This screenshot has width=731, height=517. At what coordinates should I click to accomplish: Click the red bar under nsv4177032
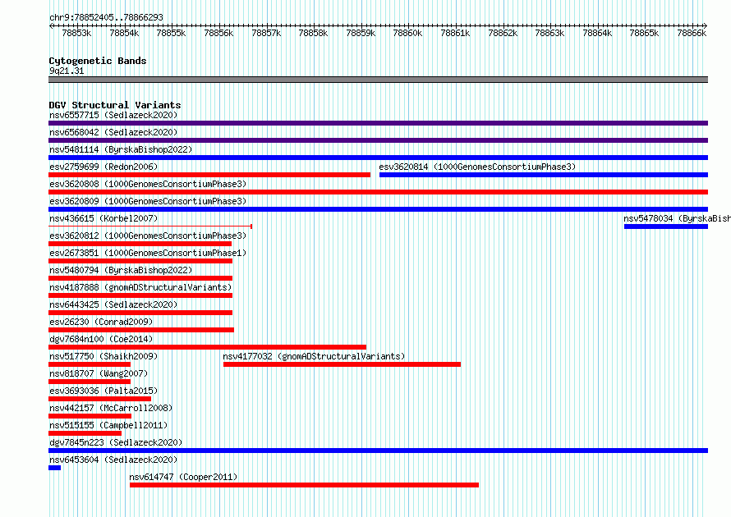(x=343, y=364)
